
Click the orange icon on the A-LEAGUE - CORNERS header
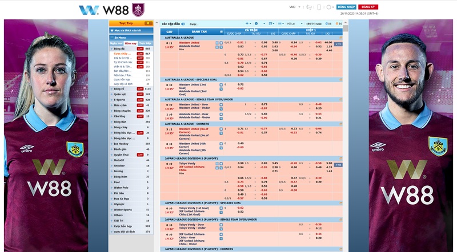coord(340,124)
